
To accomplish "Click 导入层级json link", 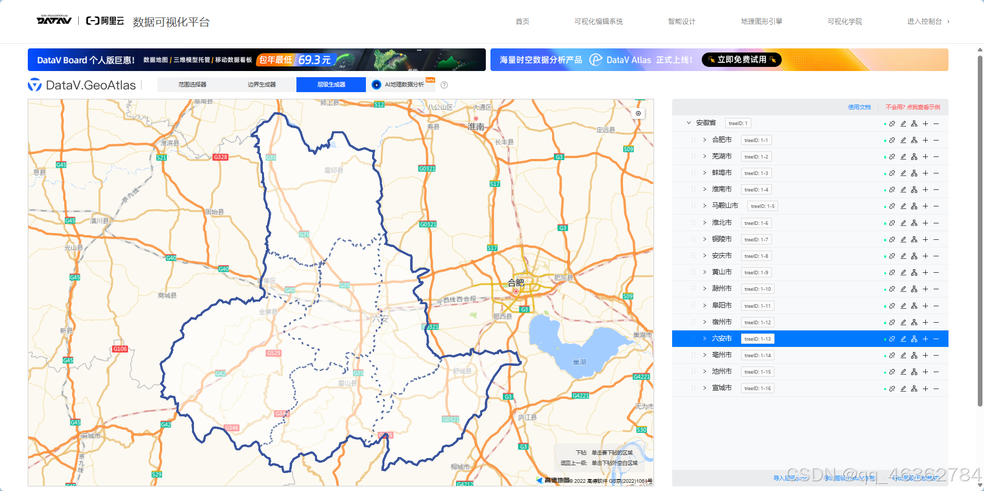I will 790,478.
